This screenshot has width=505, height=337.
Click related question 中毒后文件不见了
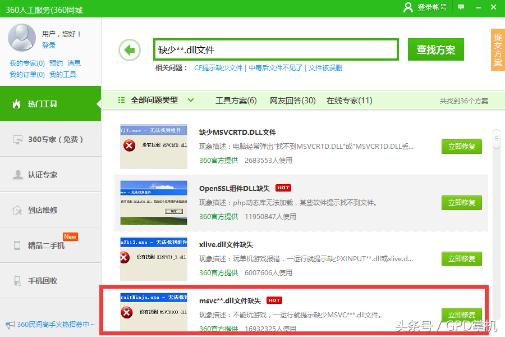pos(276,68)
